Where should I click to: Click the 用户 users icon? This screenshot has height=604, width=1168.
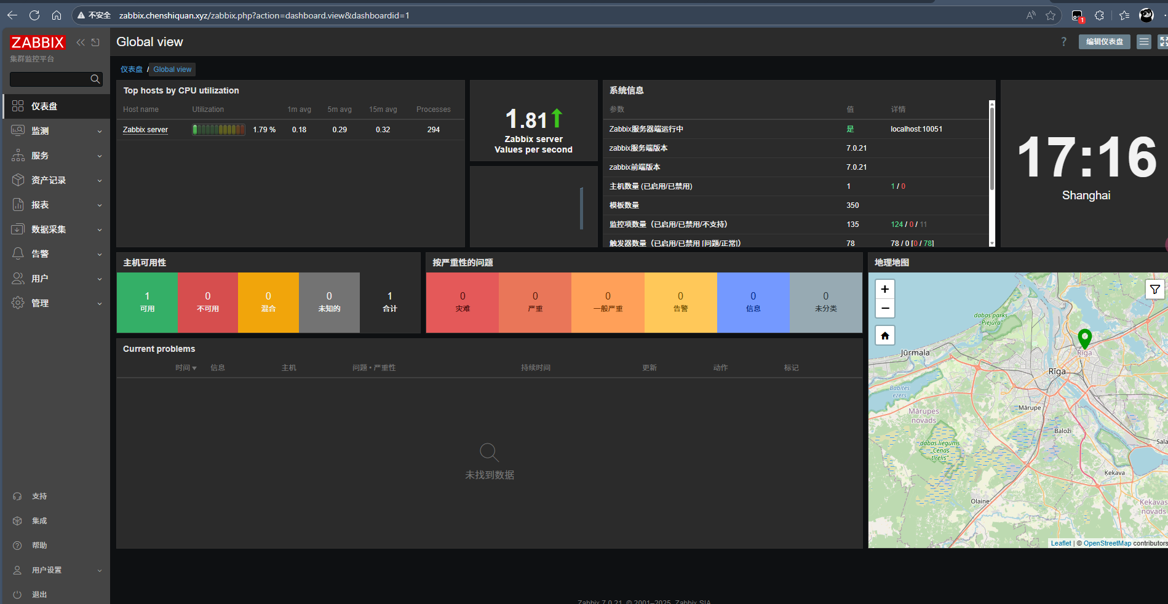point(18,278)
